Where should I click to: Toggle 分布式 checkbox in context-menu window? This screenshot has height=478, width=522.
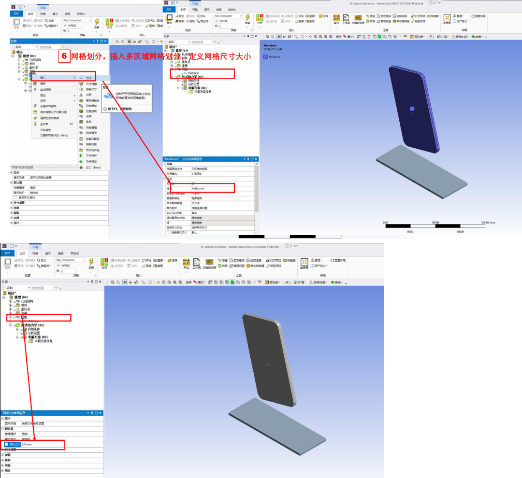pos(65,26)
